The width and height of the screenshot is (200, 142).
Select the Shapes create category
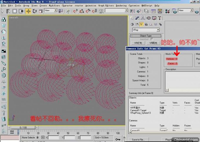(137, 24)
